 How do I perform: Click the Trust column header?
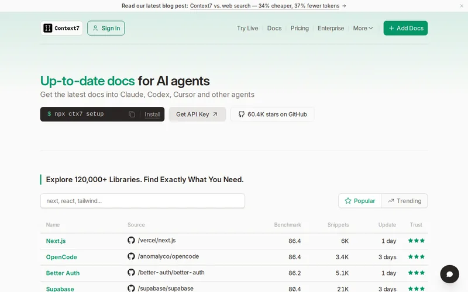click(416, 225)
